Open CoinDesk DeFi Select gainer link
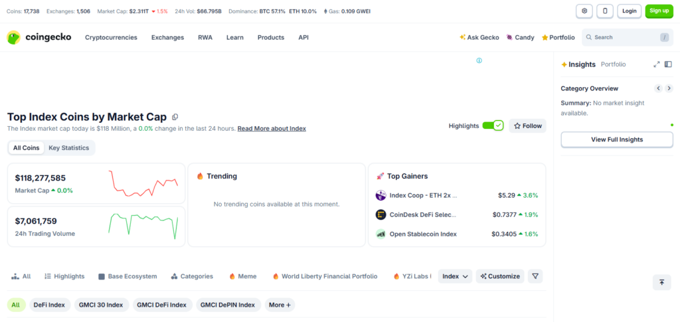This screenshot has height=322, width=680. click(x=423, y=214)
